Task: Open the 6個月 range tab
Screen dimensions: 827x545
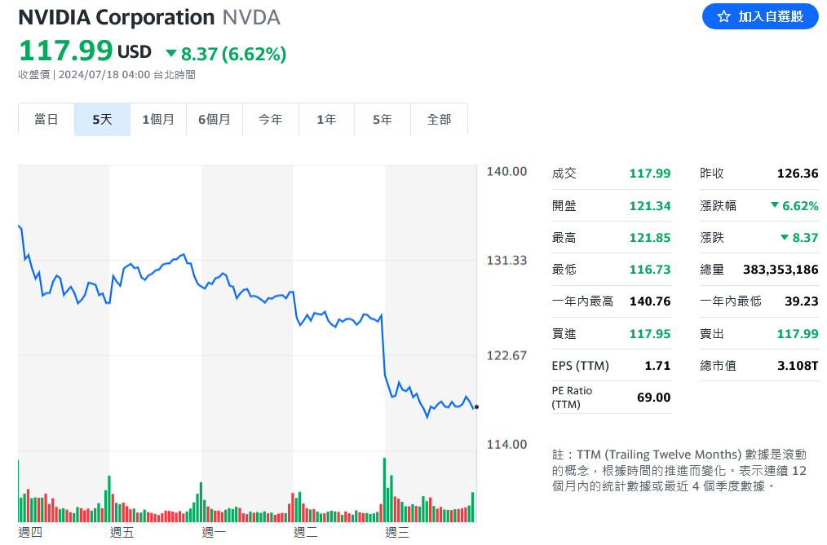Action: click(214, 120)
